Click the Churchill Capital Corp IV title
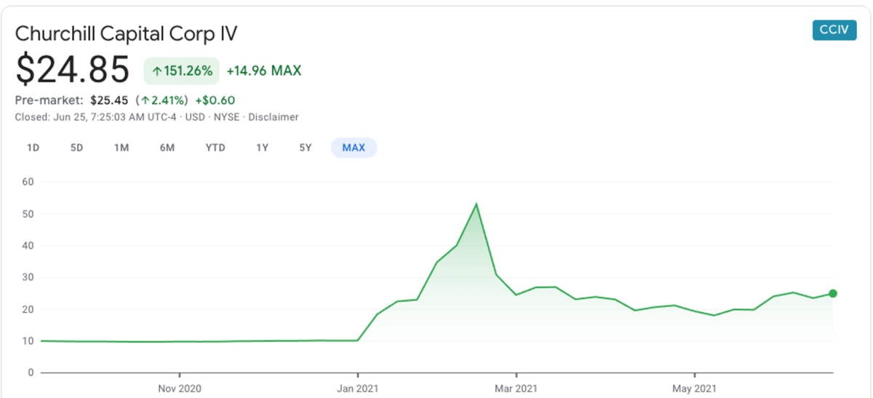Screen dimensions: 873x398 pyautogui.click(x=127, y=33)
